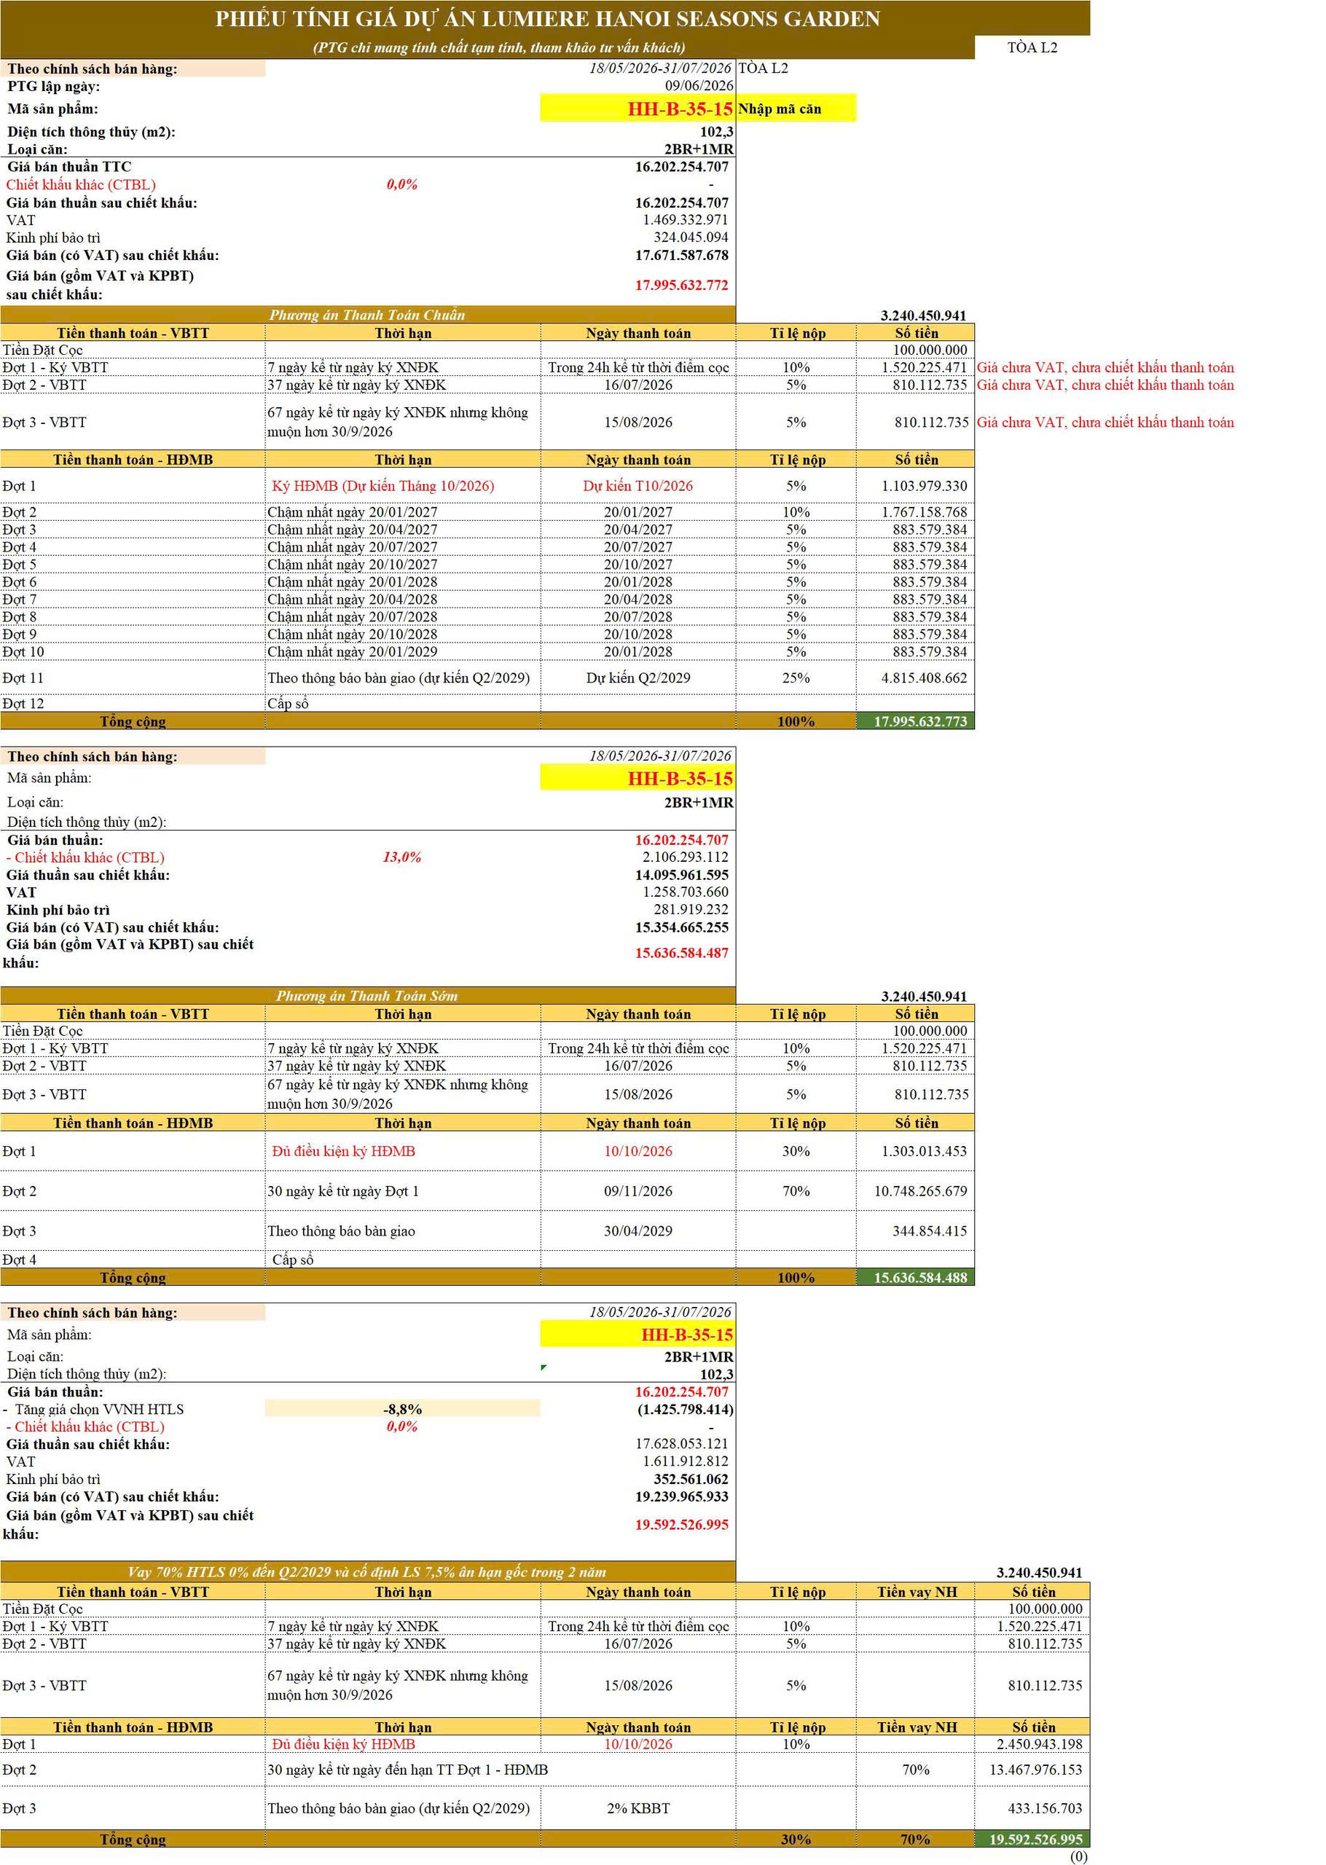Click the red total 17.995.632.772
Image resolution: width=1326 pixels, height=1865 pixels.
[681, 285]
